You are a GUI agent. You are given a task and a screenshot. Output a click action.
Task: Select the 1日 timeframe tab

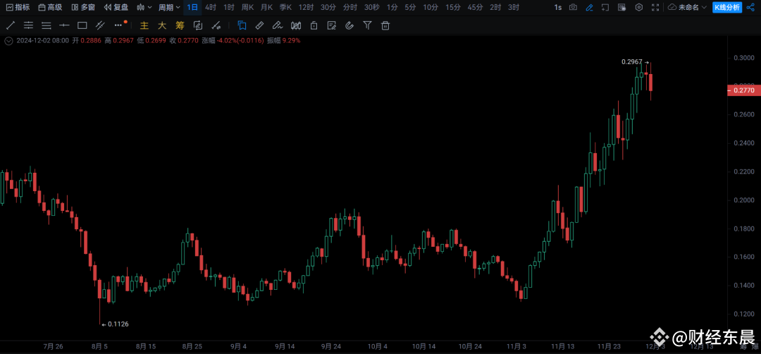point(192,7)
